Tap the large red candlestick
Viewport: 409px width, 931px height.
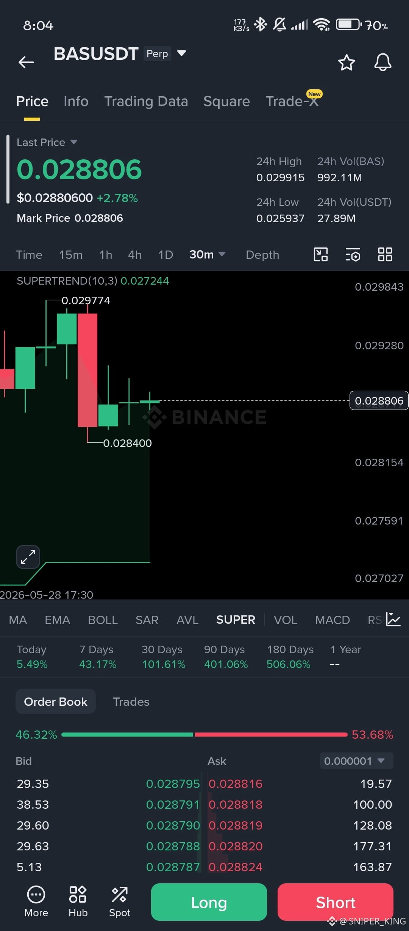pos(87,370)
